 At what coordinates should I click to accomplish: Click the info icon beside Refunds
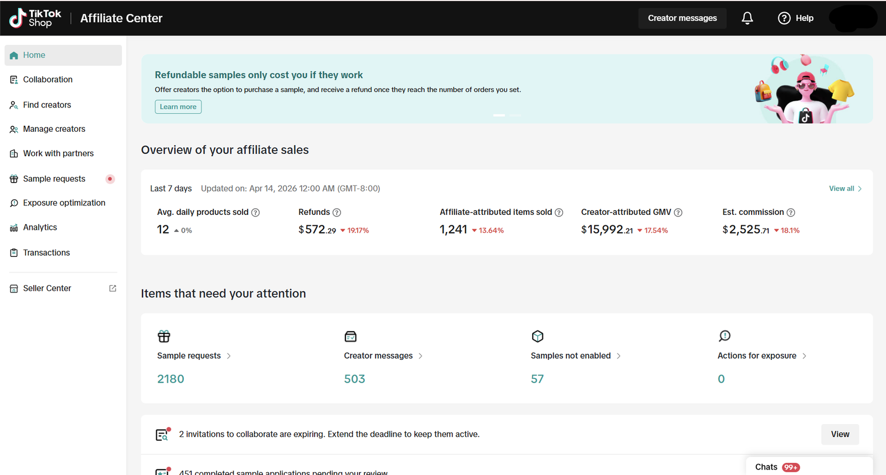coord(337,213)
